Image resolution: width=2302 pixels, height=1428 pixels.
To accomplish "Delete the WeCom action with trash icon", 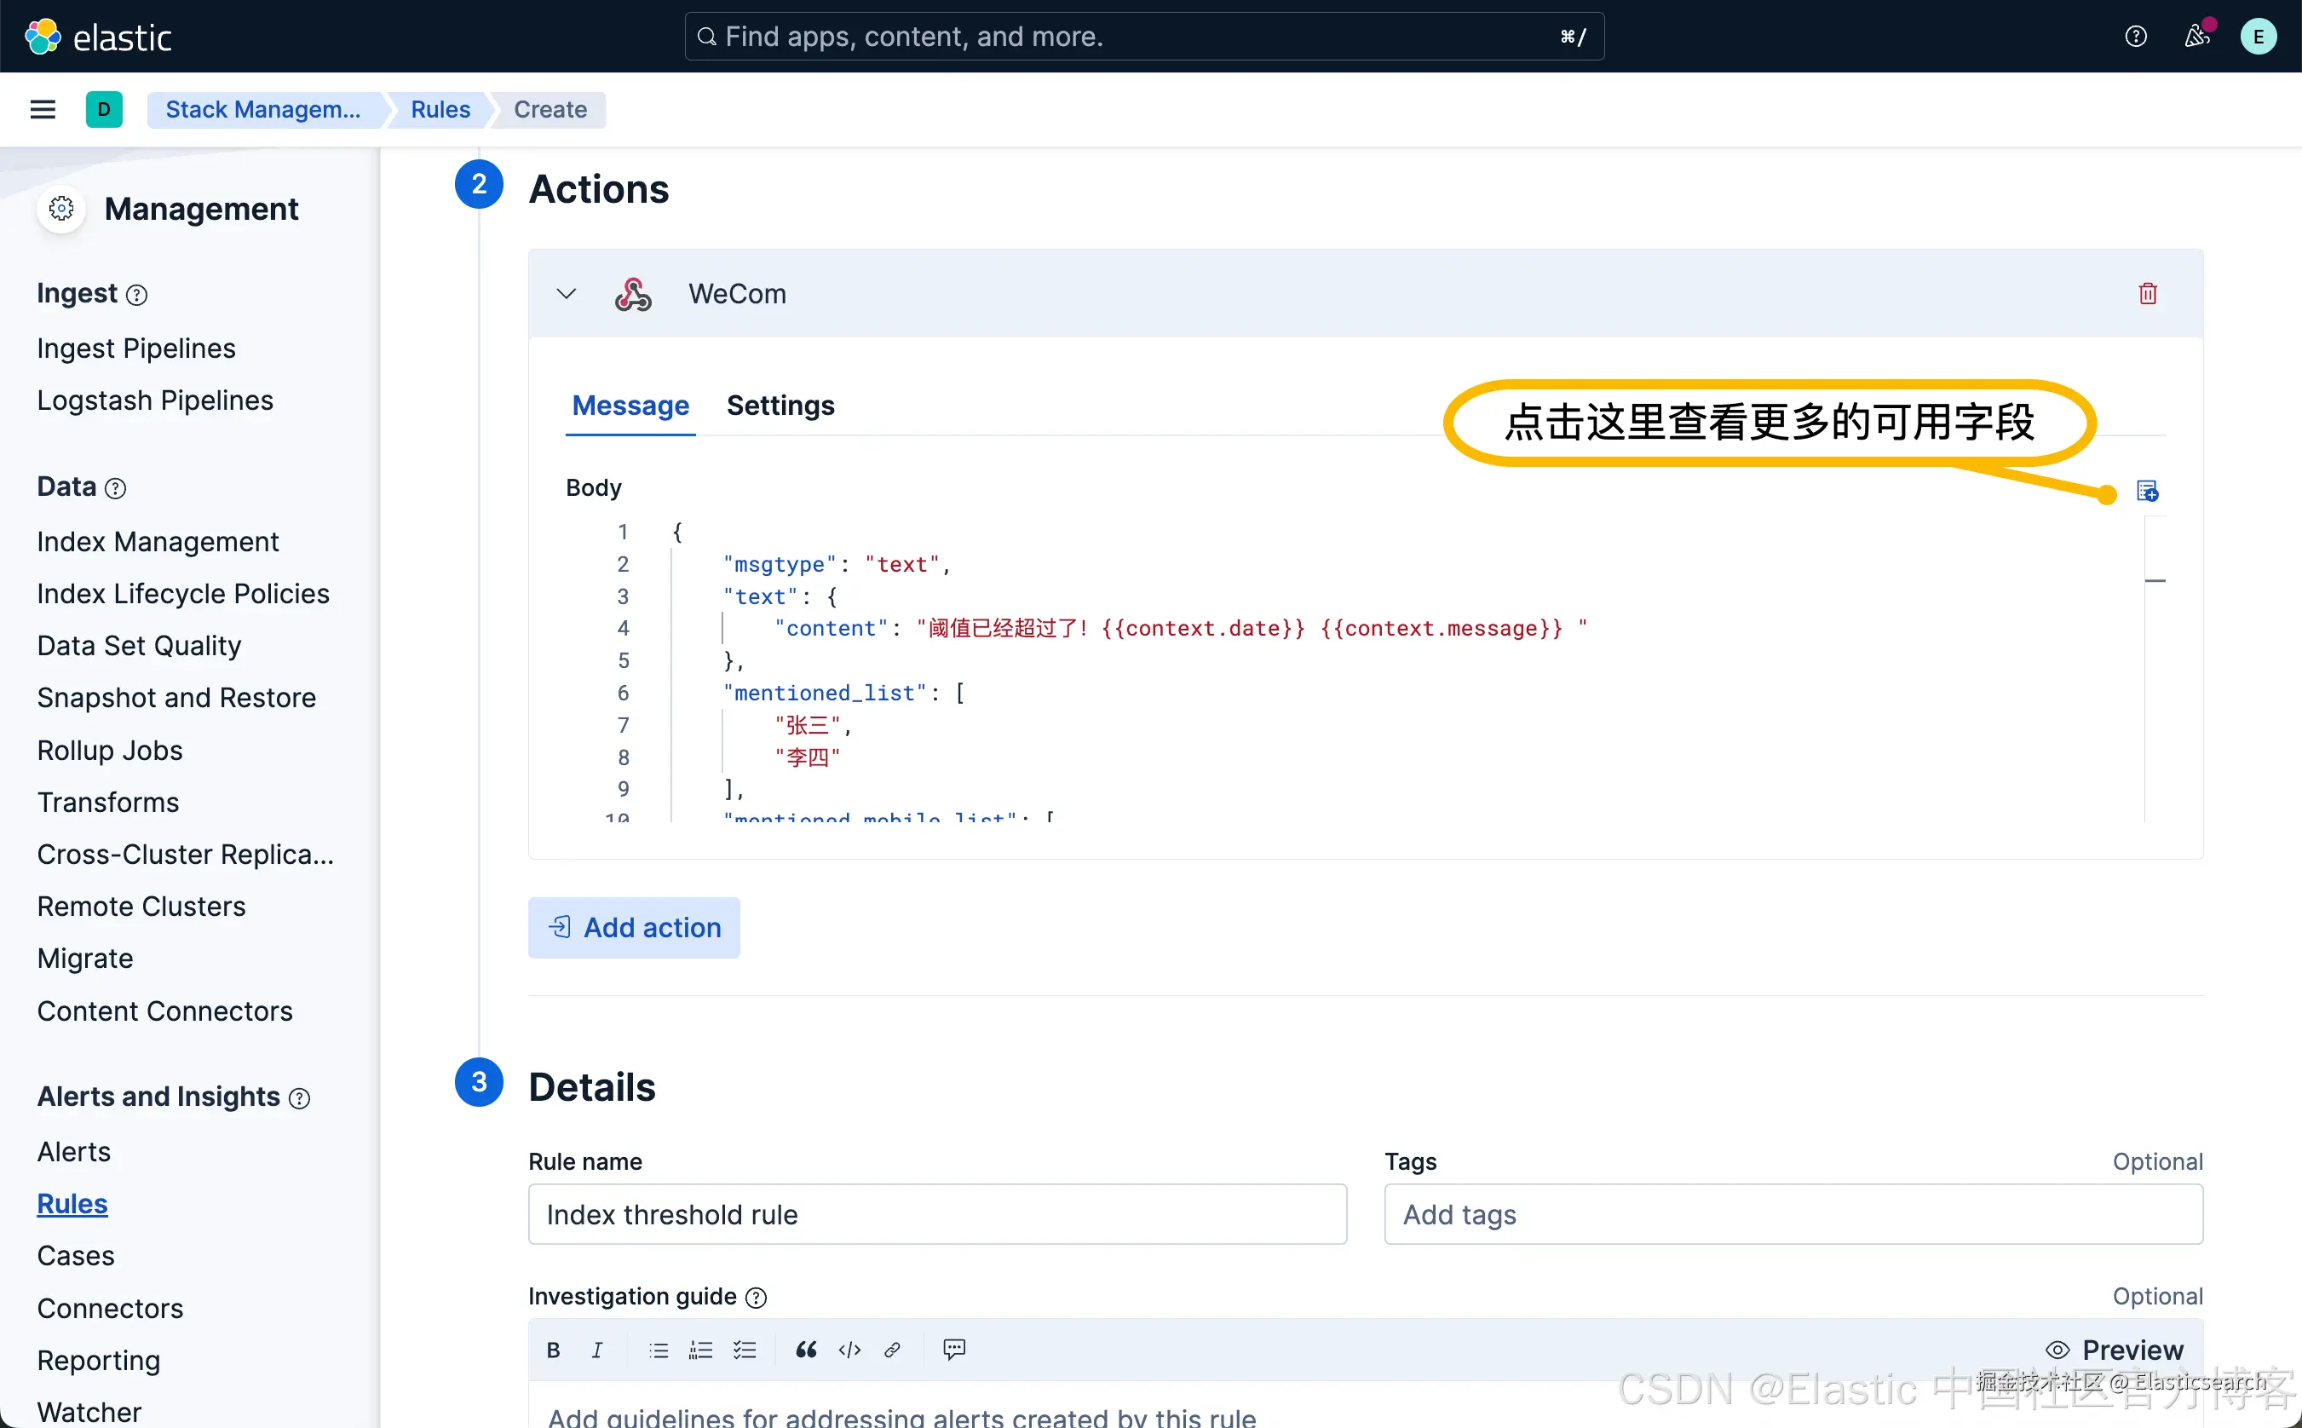I will point(2147,294).
